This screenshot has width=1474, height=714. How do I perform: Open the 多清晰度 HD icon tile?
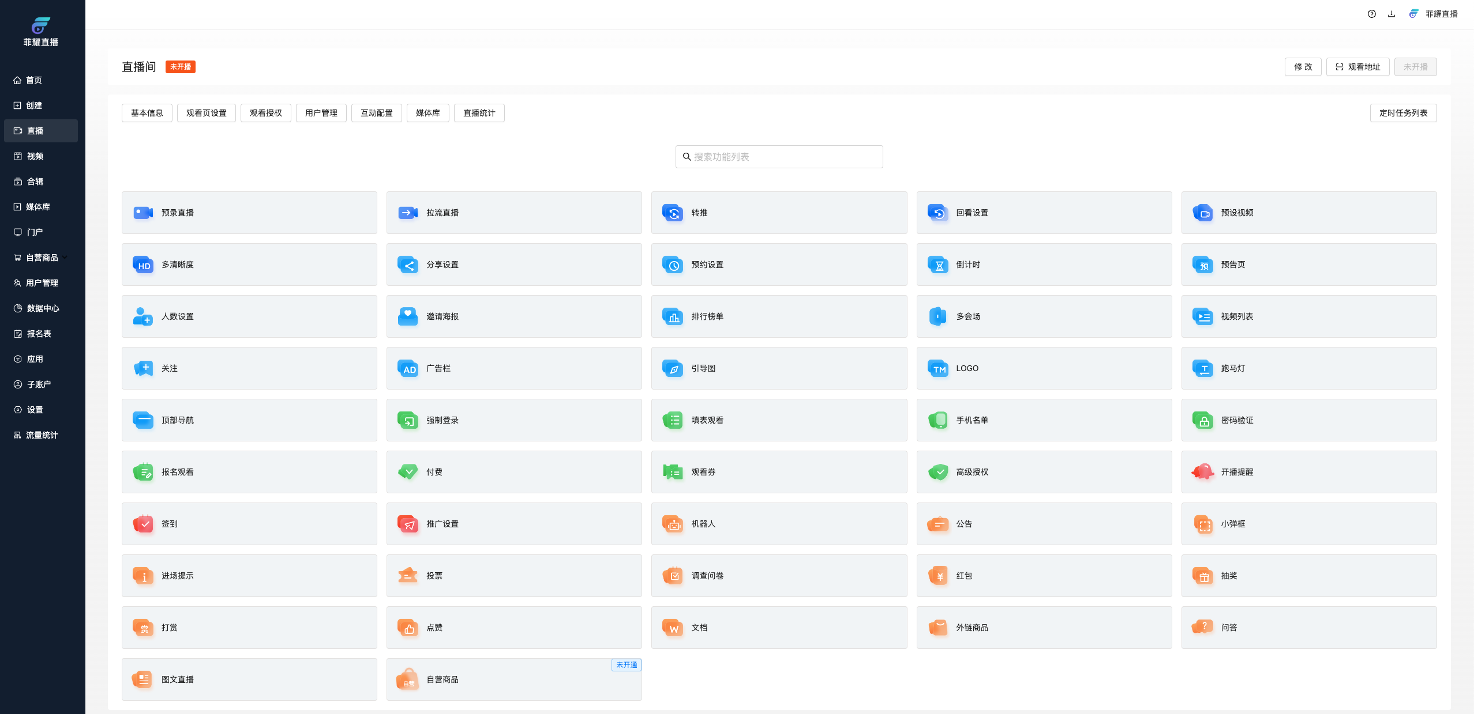143,265
